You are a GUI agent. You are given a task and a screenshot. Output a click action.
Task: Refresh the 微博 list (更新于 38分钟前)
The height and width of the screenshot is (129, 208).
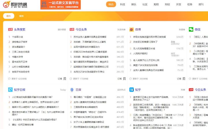(130, 79)
